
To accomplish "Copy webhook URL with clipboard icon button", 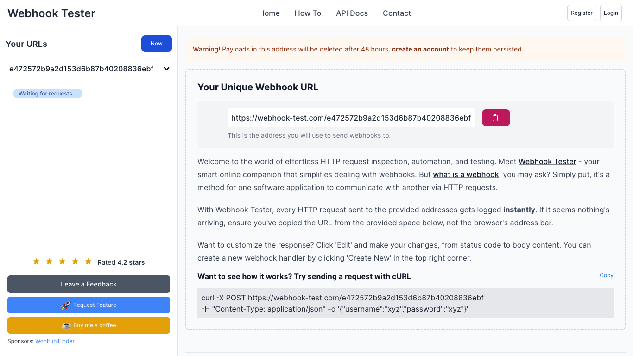I will [x=496, y=118].
